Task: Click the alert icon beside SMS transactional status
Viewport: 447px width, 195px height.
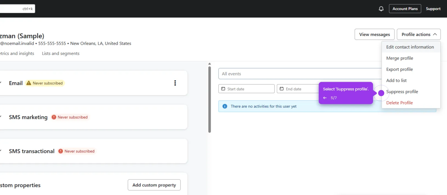Action: click(x=61, y=151)
